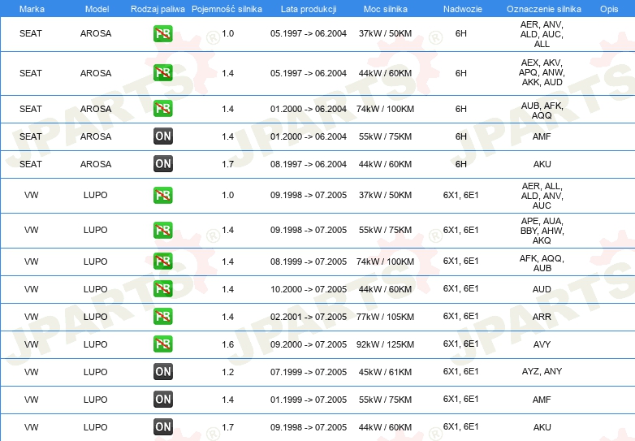Click the diesel ON icon for AROSA AMF
Screen dimensions: 635x441
(x=162, y=136)
